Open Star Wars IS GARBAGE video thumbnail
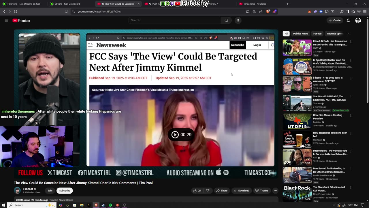The image size is (369, 208). coord(297,103)
